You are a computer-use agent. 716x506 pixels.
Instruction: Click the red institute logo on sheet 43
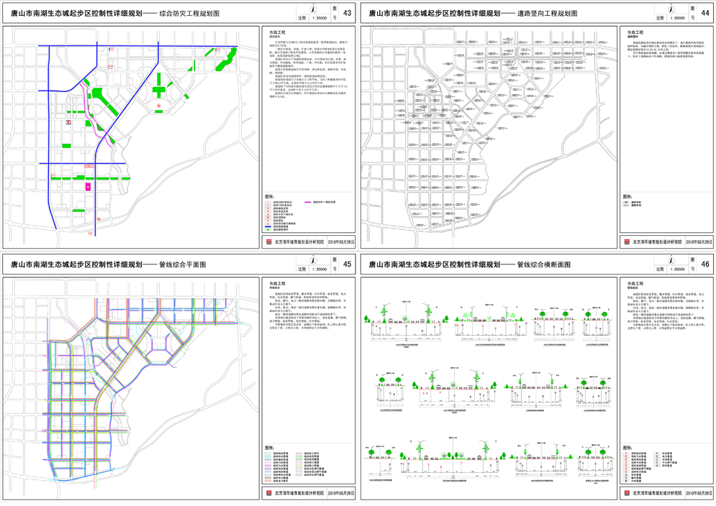(x=270, y=242)
